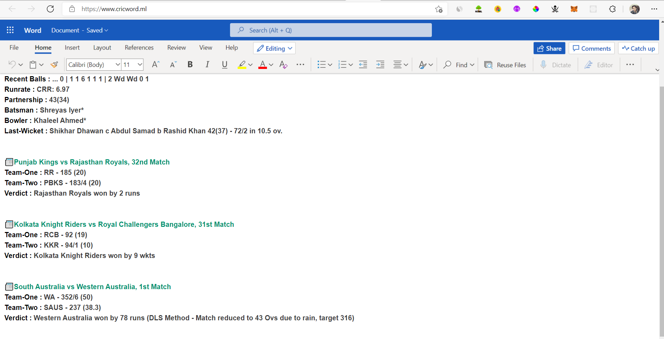Expand numbering style dropdown arrow
Screen dimensions: 664x339
pos(351,65)
